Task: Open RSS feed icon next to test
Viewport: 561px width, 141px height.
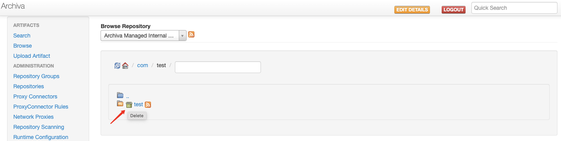Action: click(148, 105)
